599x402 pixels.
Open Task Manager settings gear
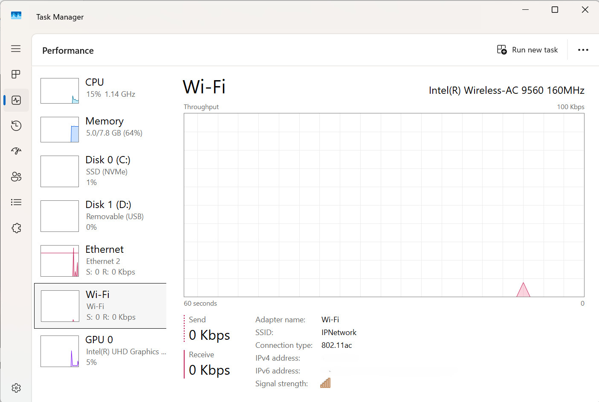pyautogui.click(x=16, y=388)
